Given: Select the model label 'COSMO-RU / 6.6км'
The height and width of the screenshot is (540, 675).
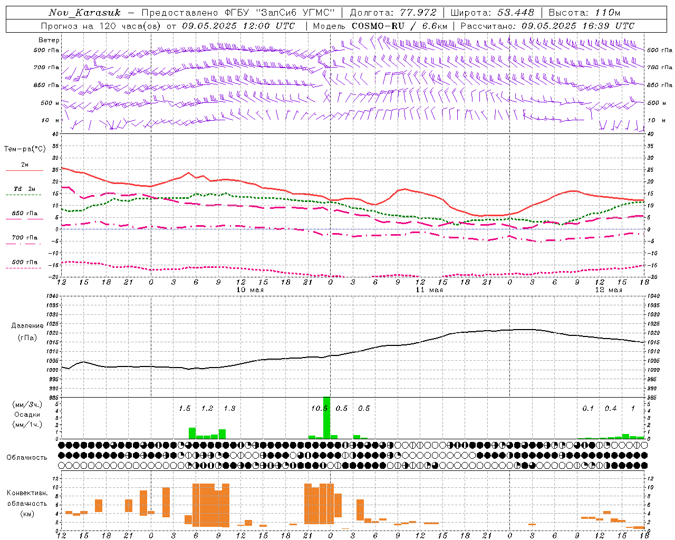Looking at the screenshot, I should pyautogui.click(x=399, y=26).
